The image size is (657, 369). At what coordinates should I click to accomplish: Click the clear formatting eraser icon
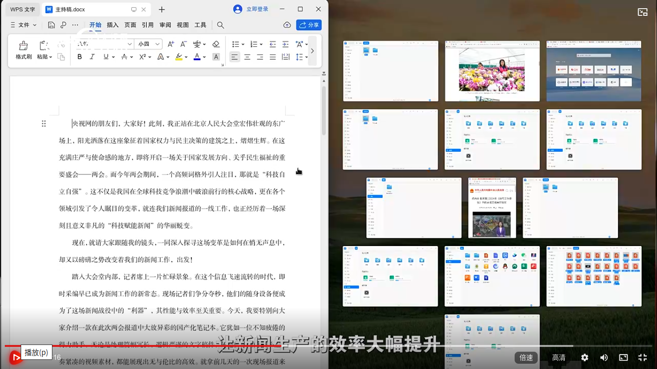pyautogui.click(x=216, y=44)
